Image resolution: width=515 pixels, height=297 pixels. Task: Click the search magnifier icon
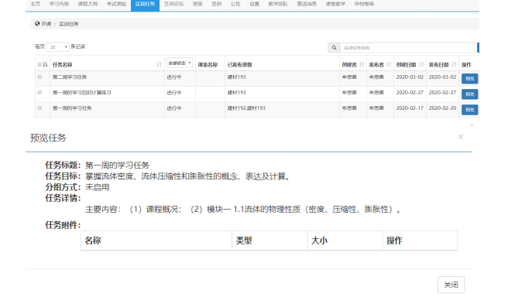(x=334, y=48)
